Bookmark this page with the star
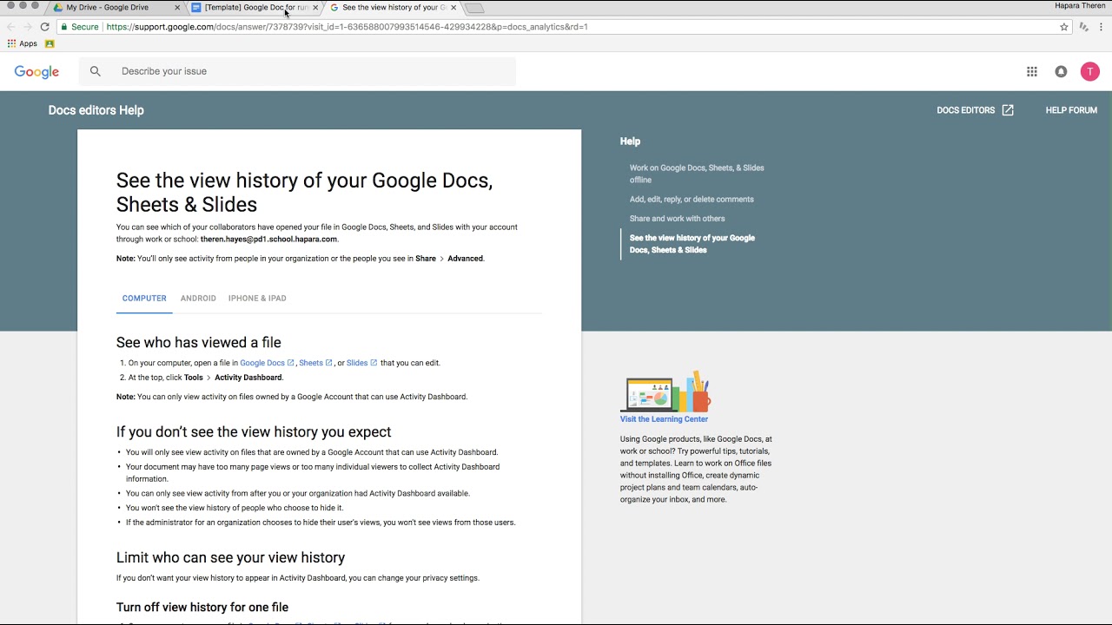The width and height of the screenshot is (1112, 625). (x=1063, y=27)
